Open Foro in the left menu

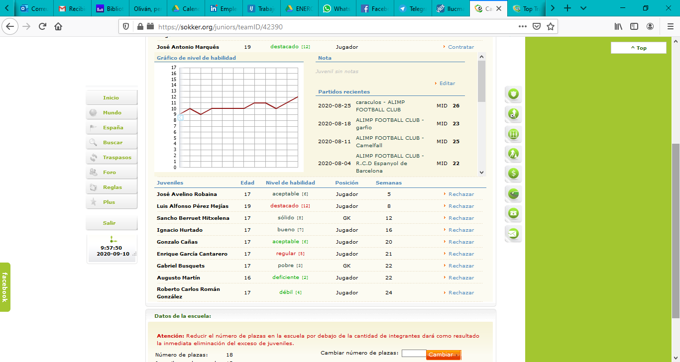(110, 173)
